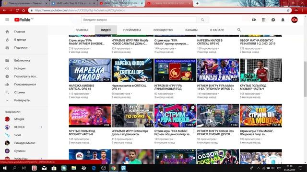Open the account avatar menu
Image resolution: width=307 pixels, height=172 pixels.
point(294,20)
